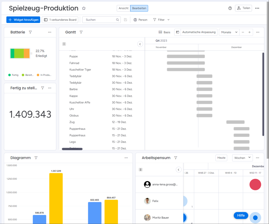Click the magnifier icon in the Suchen field
The height and width of the screenshot is (224, 269).
(x=117, y=20)
